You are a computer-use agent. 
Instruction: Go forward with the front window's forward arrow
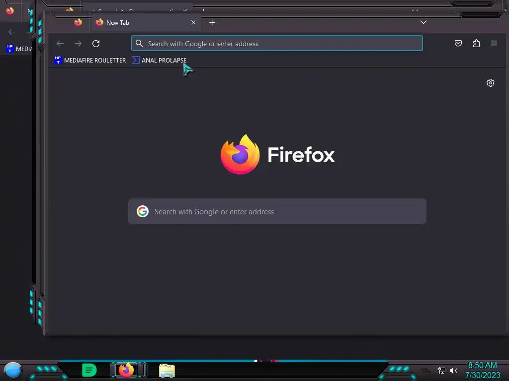coord(78,44)
